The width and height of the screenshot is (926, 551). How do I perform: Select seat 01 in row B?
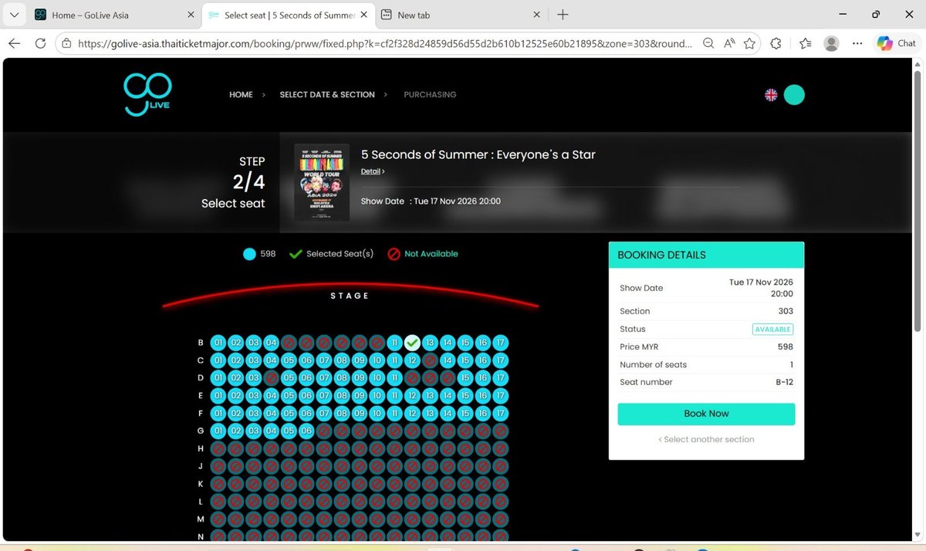click(x=218, y=343)
